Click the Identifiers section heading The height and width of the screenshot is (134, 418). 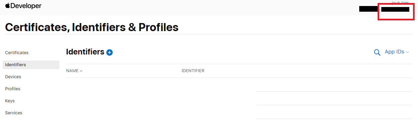[85, 52]
